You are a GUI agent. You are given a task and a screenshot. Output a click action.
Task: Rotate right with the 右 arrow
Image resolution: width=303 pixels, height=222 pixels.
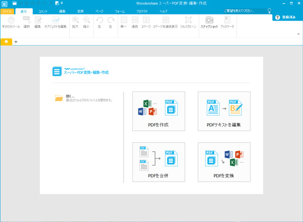(111, 23)
